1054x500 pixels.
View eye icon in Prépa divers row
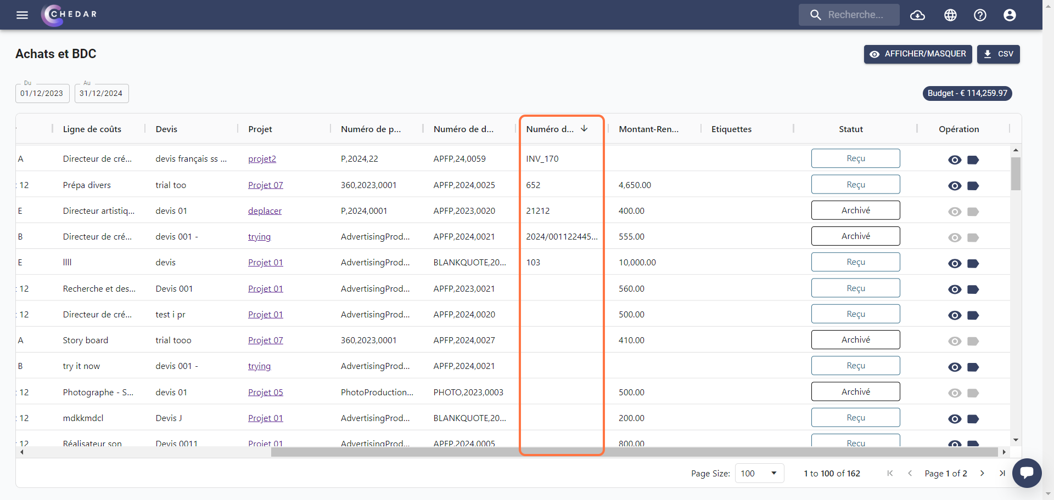pos(955,186)
